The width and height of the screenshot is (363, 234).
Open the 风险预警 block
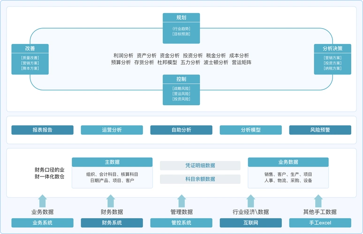(320, 130)
